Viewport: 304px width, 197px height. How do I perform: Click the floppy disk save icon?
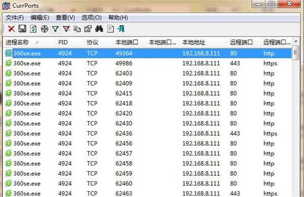coord(22,29)
